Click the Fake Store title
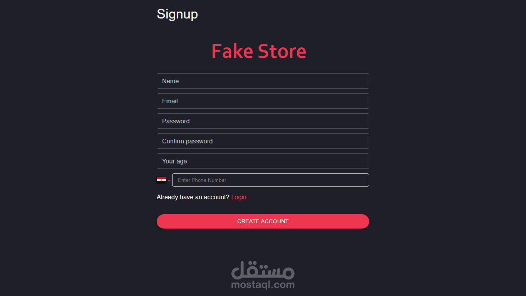Image resolution: width=526 pixels, height=296 pixels. click(x=259, y=51)
